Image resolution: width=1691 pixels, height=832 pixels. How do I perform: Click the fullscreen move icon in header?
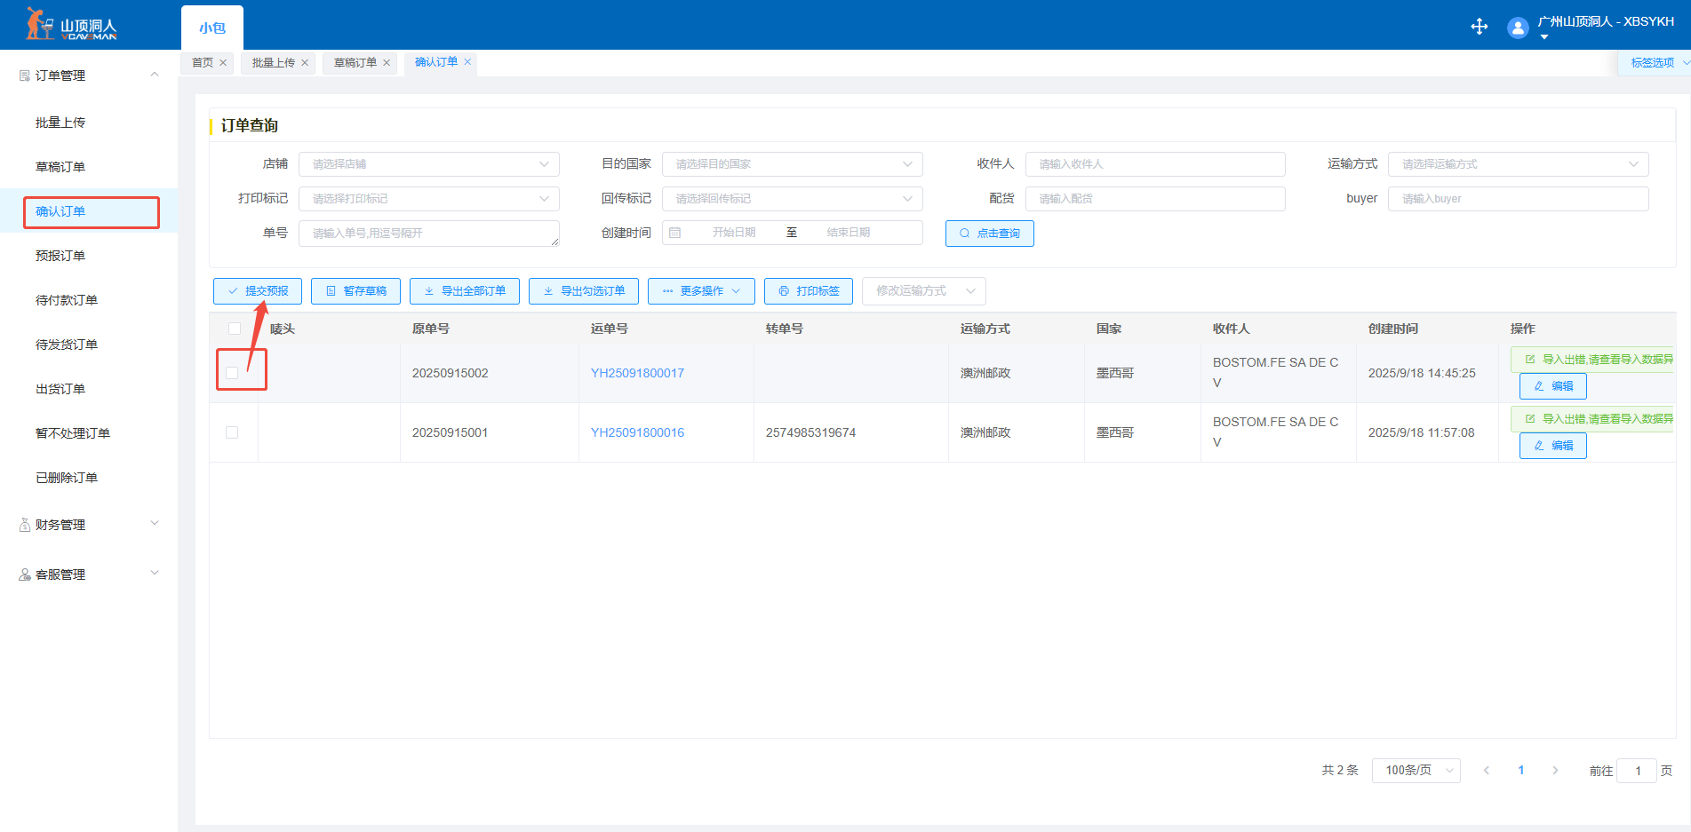point(1479,27)
